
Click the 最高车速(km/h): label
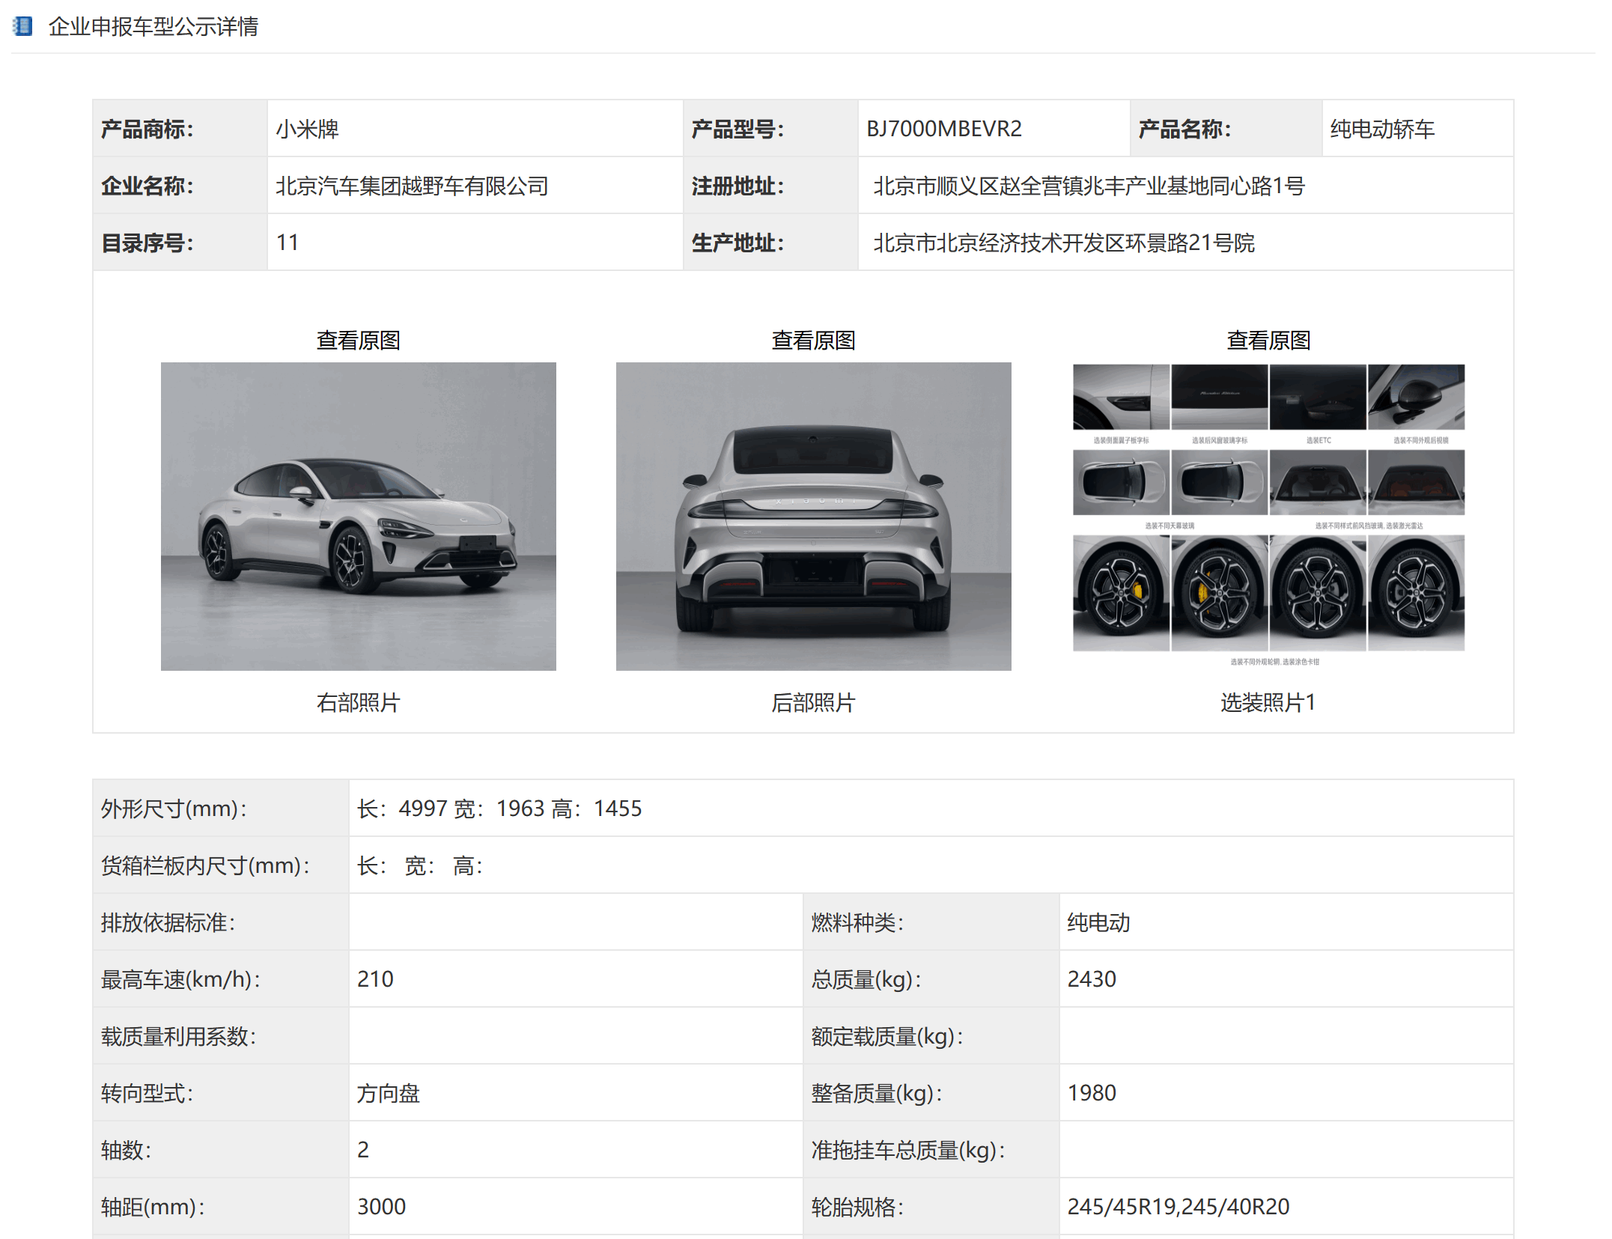tap(180, 979)
